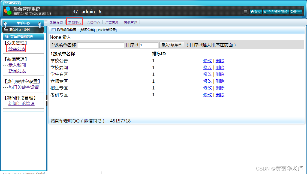
Task: Open the 其他管理 menu
Action: (x=130, y=22)
